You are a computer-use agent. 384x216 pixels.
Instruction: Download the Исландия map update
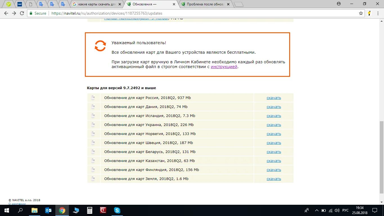(274, 116)
